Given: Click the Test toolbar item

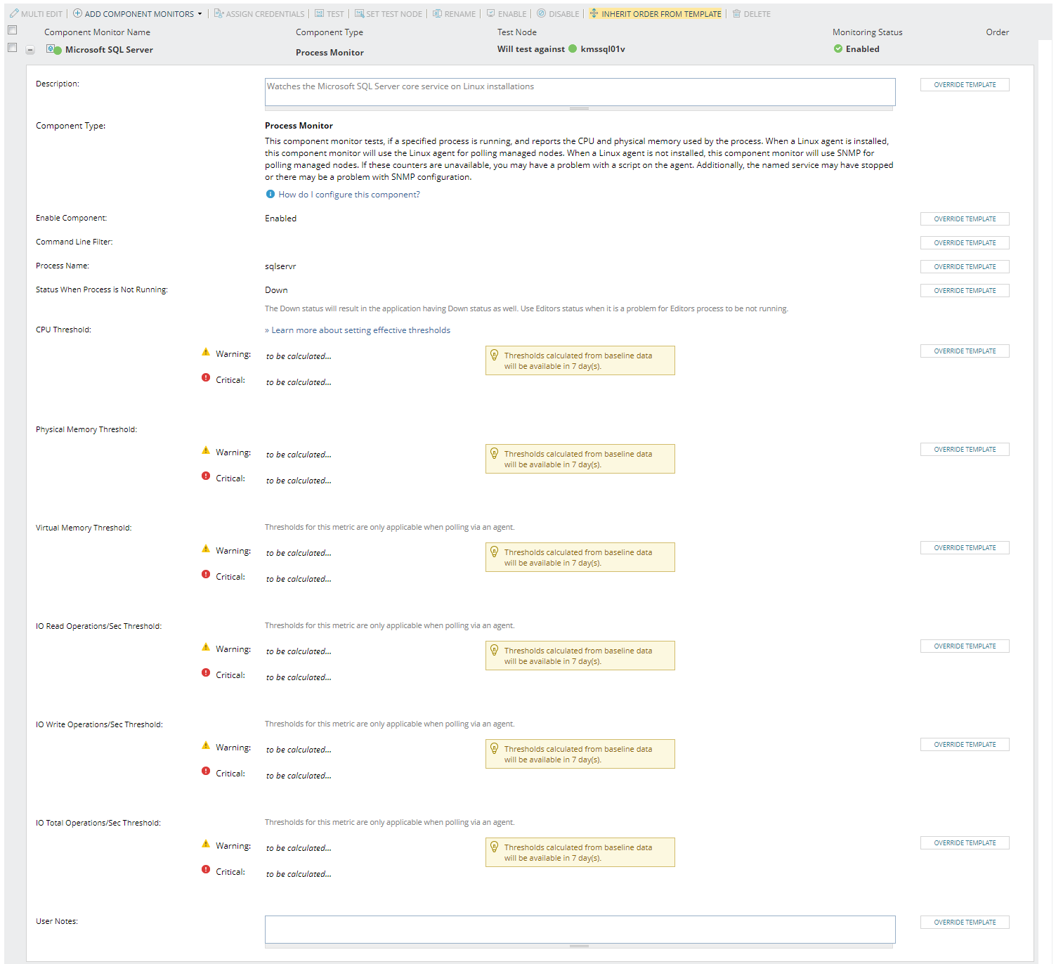Looking at the screenshot, I should (329, 13).
